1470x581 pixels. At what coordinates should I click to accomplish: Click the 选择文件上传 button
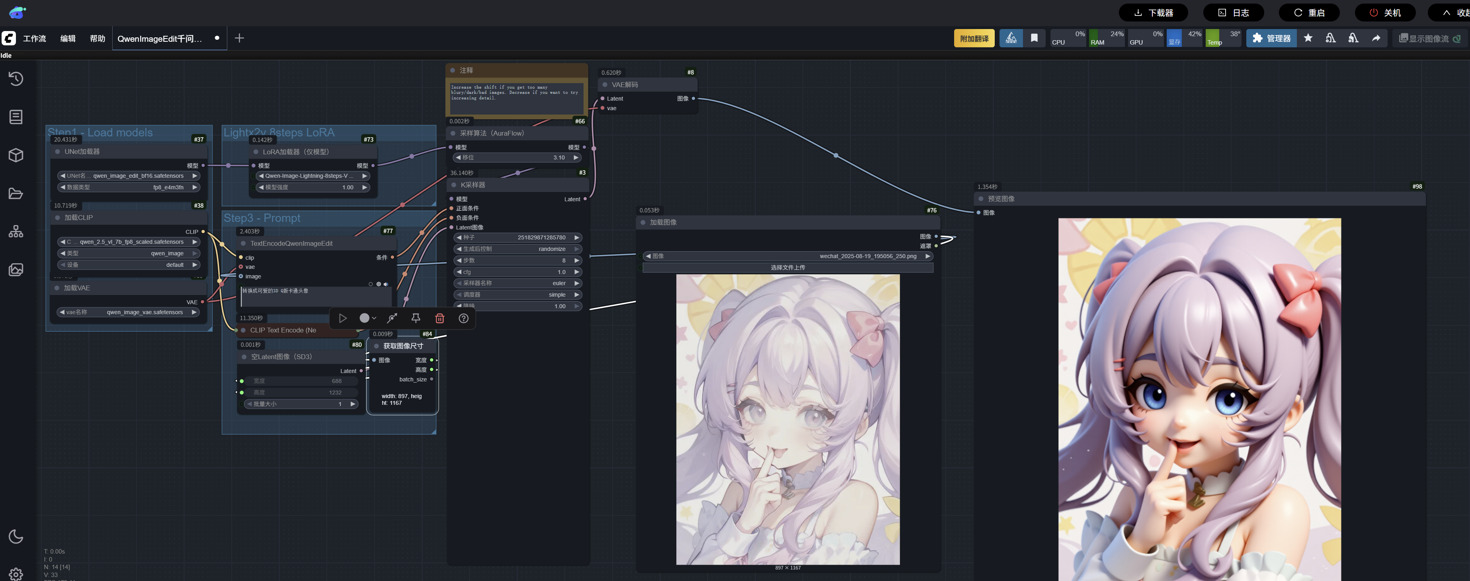coord(787,267)
